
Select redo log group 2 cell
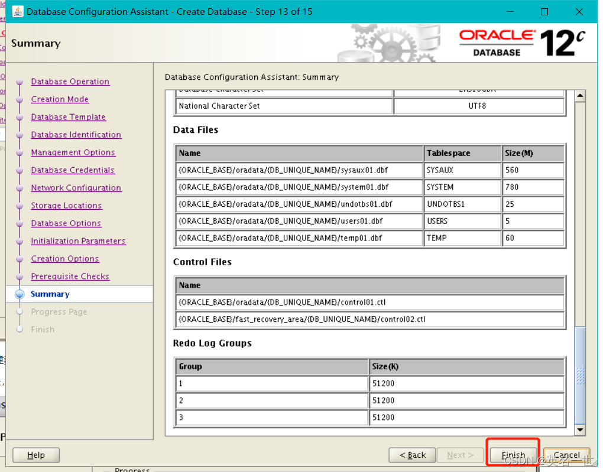pyautogui.click(x=272, y=400)
